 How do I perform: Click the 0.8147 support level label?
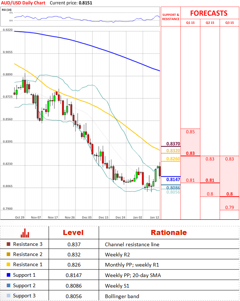[173, 180]
